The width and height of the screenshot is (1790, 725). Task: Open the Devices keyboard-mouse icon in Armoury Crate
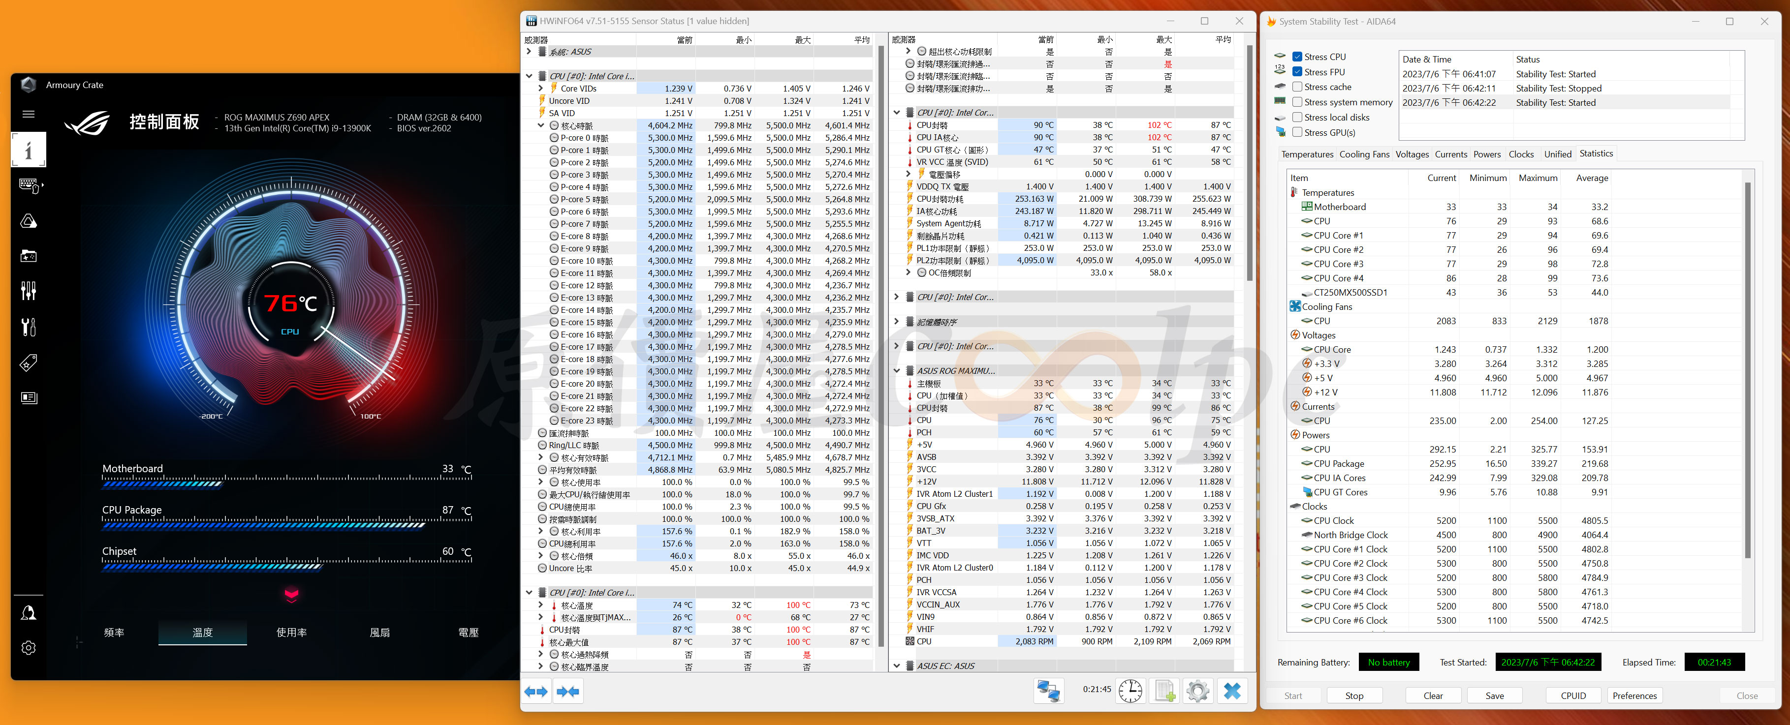tap(31, 185)
